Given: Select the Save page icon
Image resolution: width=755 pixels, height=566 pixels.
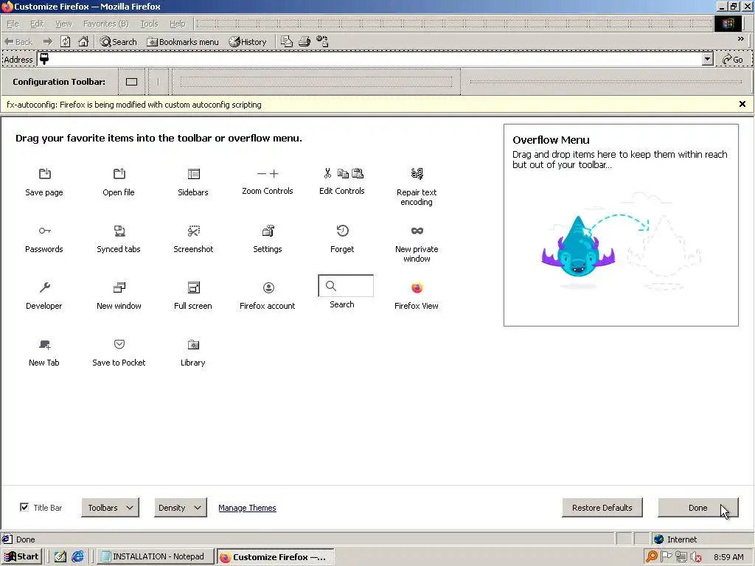Looking at the screenshot, I should click(x=45, y=174).
